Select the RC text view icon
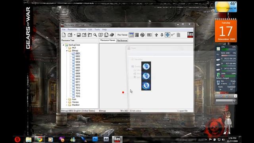Screen dimensions: 254x143 click(x=142, y=35)
